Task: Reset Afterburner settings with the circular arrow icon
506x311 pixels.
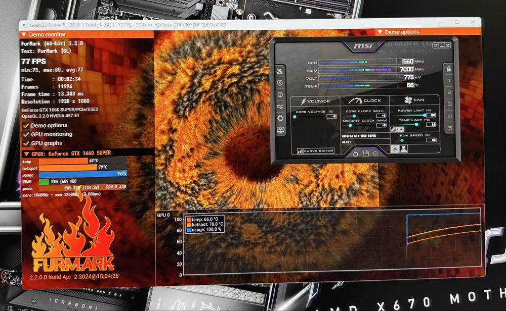Action: 355,154
